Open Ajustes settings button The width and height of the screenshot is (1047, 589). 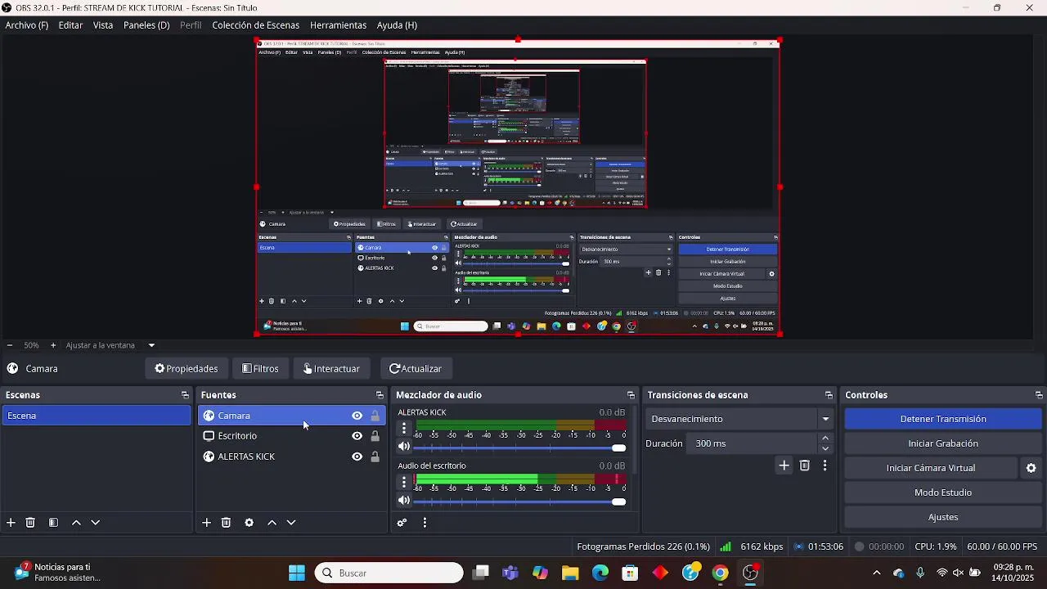click(943, 517)
